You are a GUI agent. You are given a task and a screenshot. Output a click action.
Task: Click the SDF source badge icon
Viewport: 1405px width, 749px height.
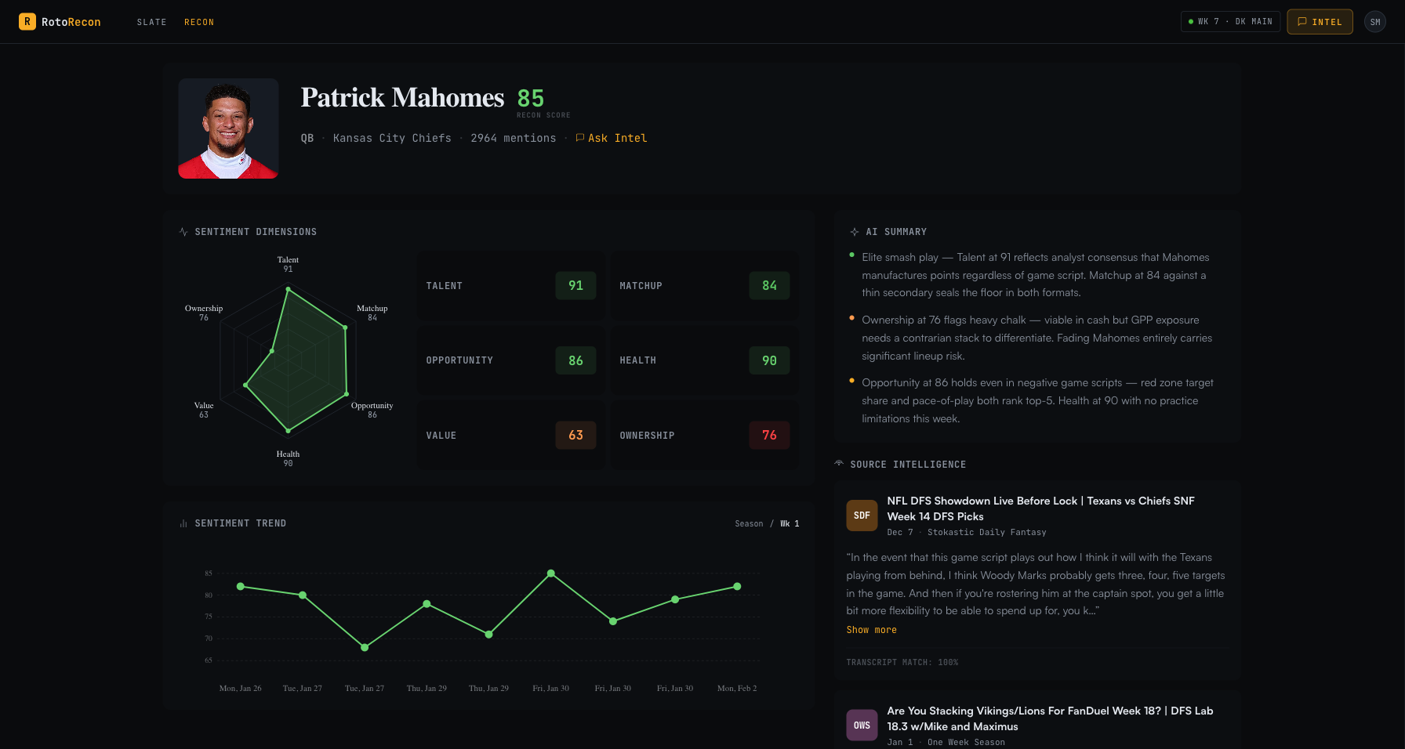pyautogui.click(x=862, y=516)
